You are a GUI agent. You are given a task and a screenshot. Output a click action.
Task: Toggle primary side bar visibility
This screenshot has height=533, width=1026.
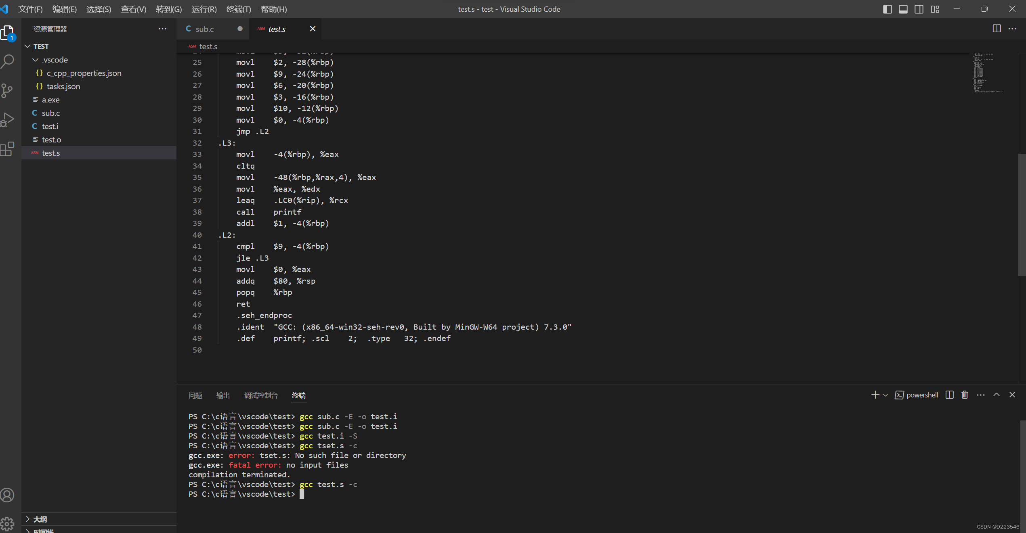(x=887, y=9)
